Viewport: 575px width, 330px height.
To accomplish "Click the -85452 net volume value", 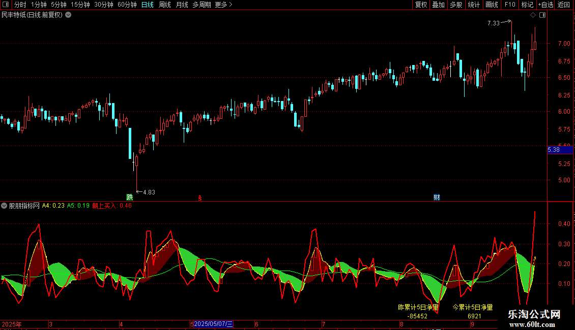I will (x=417, y=316).
